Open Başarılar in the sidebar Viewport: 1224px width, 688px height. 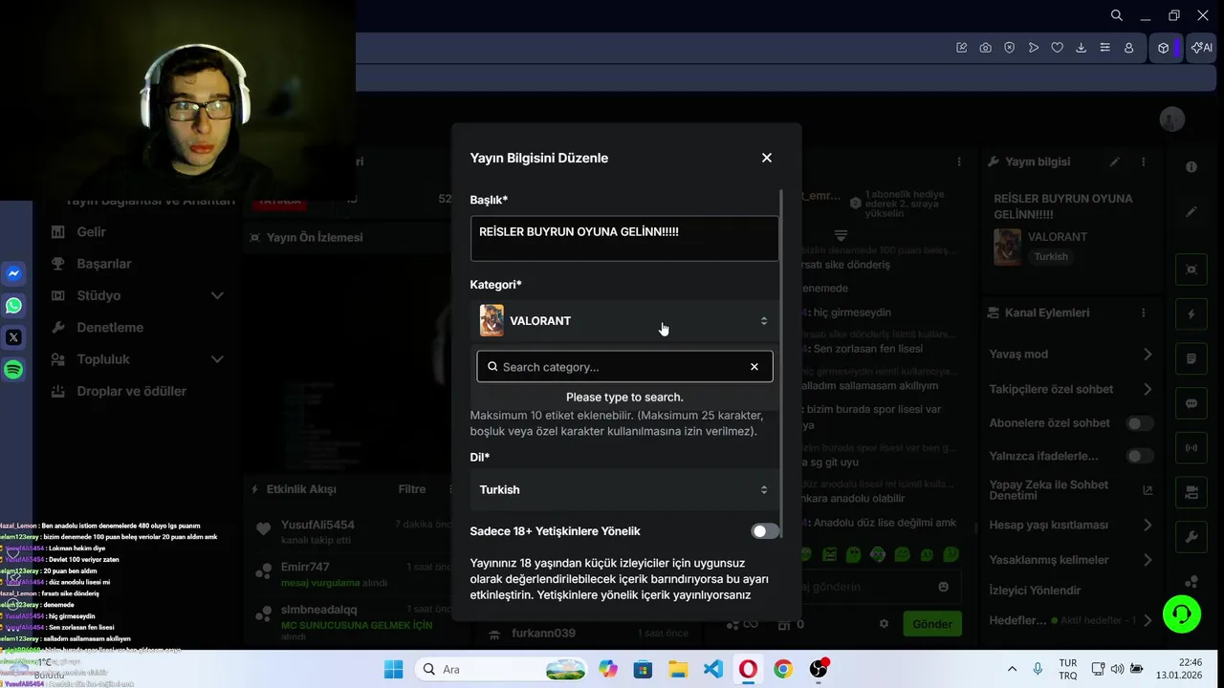[104, 264]
